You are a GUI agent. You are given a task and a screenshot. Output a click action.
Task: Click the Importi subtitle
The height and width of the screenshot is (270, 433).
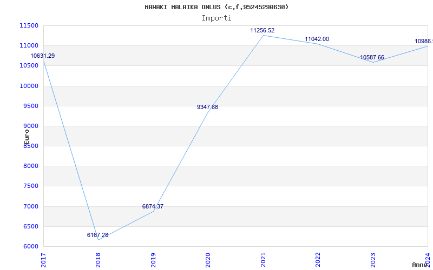pyautogui.click(x=216, y=18)
